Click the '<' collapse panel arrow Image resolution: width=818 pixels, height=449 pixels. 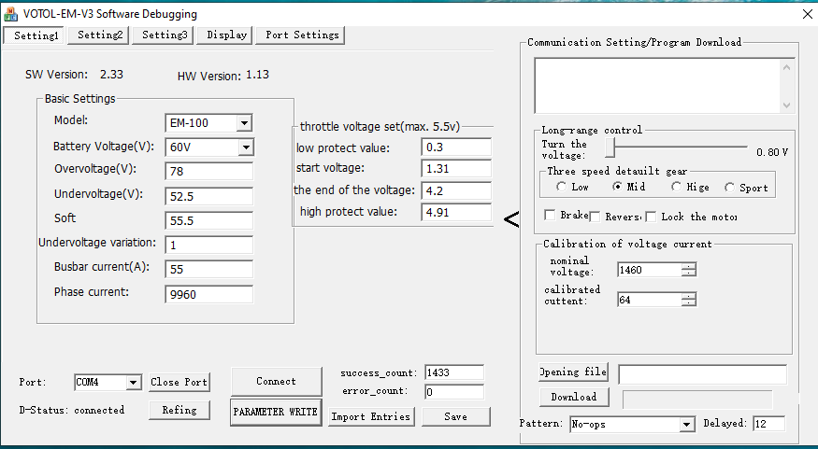pos(511,220)
